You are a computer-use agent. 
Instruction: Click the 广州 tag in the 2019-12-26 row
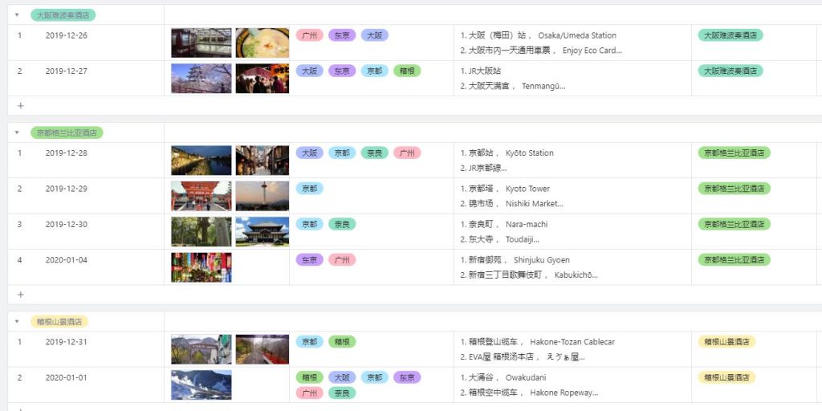(309, 35)
